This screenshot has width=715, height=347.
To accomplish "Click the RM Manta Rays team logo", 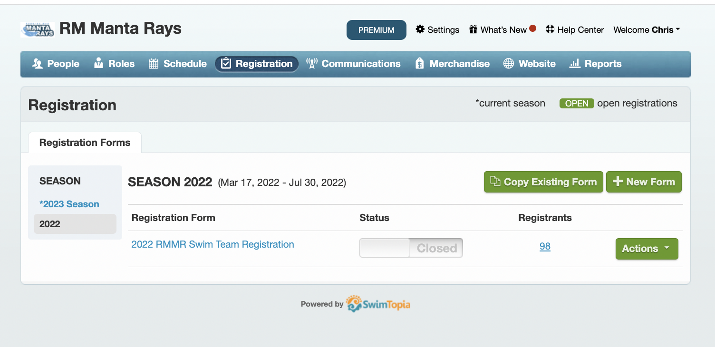I will click(37, 29).
